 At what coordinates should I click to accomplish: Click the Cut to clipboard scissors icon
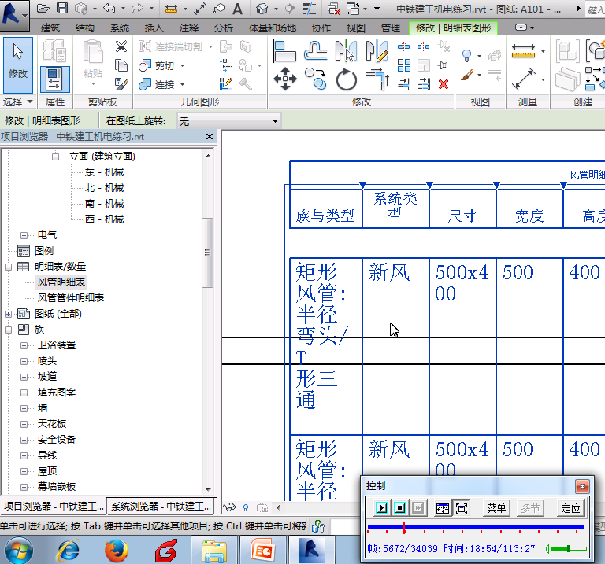tap(121, 47)
